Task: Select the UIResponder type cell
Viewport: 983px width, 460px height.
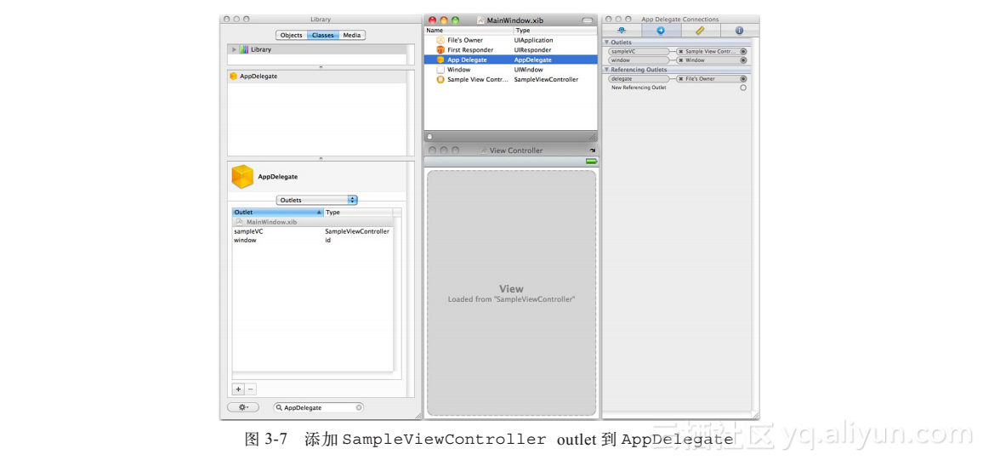Action: (x=533, y=49)
